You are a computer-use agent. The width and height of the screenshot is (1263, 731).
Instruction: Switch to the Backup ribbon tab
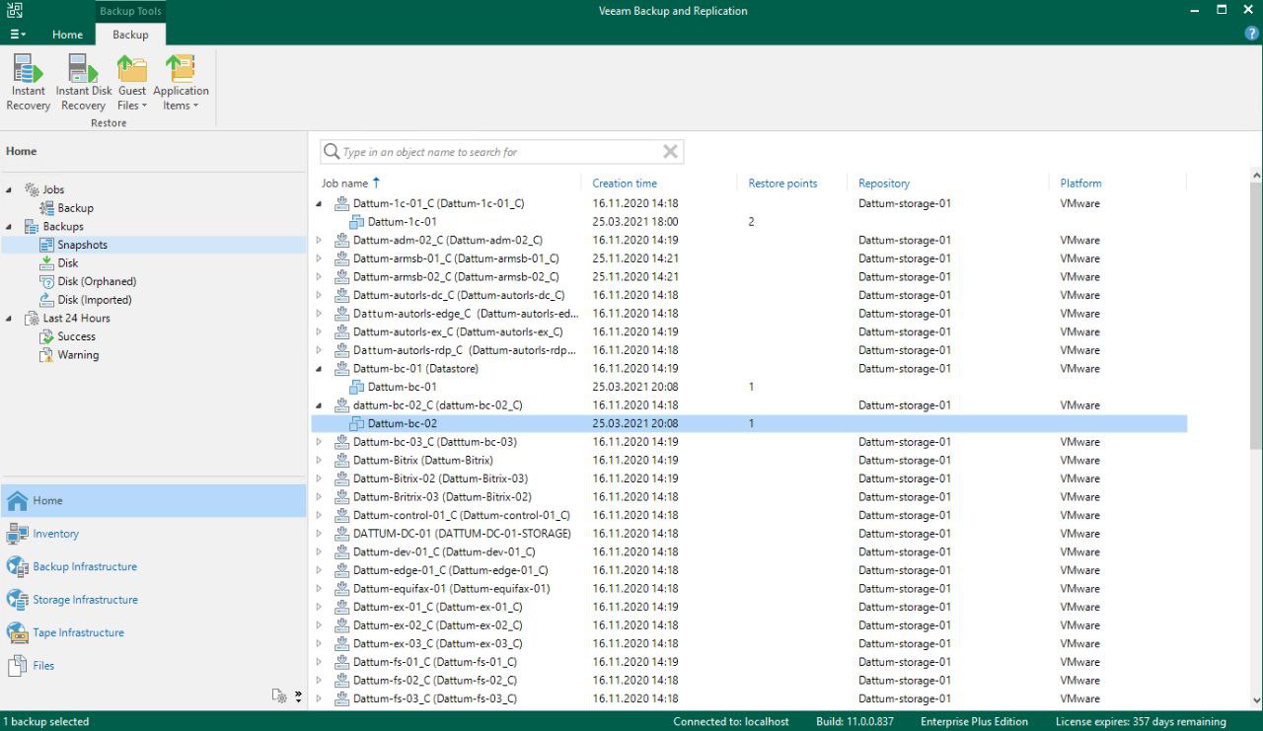130,35
